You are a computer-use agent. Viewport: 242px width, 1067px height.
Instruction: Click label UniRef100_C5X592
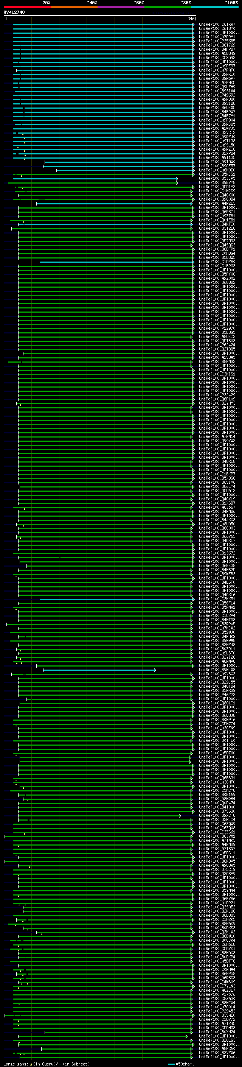(x=217, y=58)
